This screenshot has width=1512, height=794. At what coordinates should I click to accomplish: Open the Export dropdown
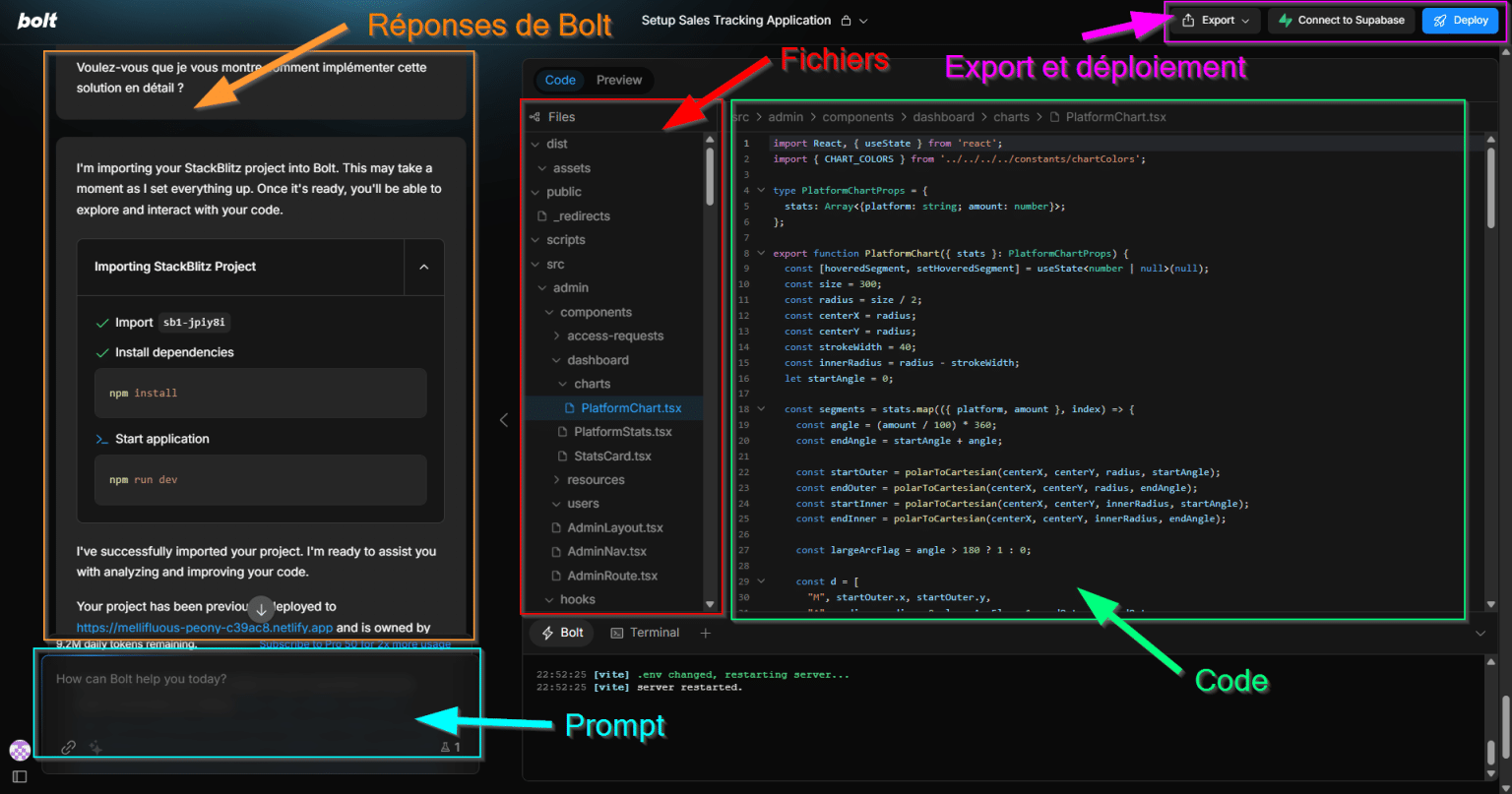1215,20
